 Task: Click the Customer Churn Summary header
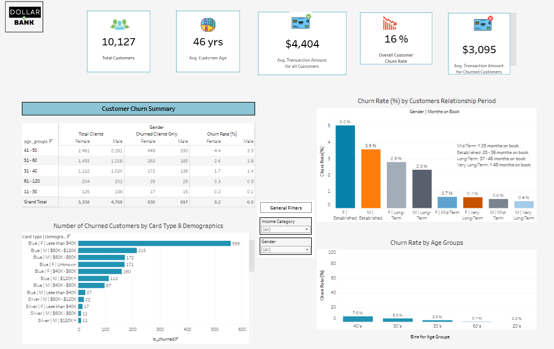138,109
